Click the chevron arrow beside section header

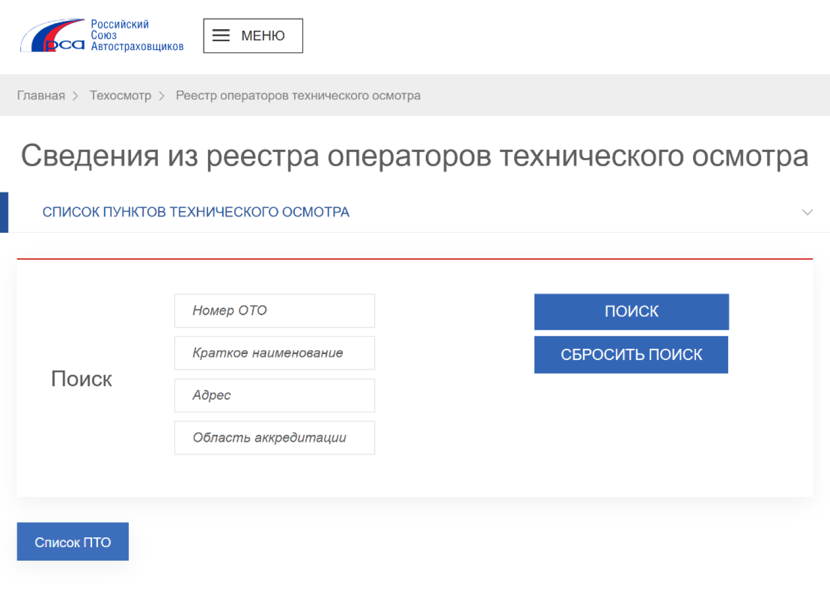coord(807,212)
